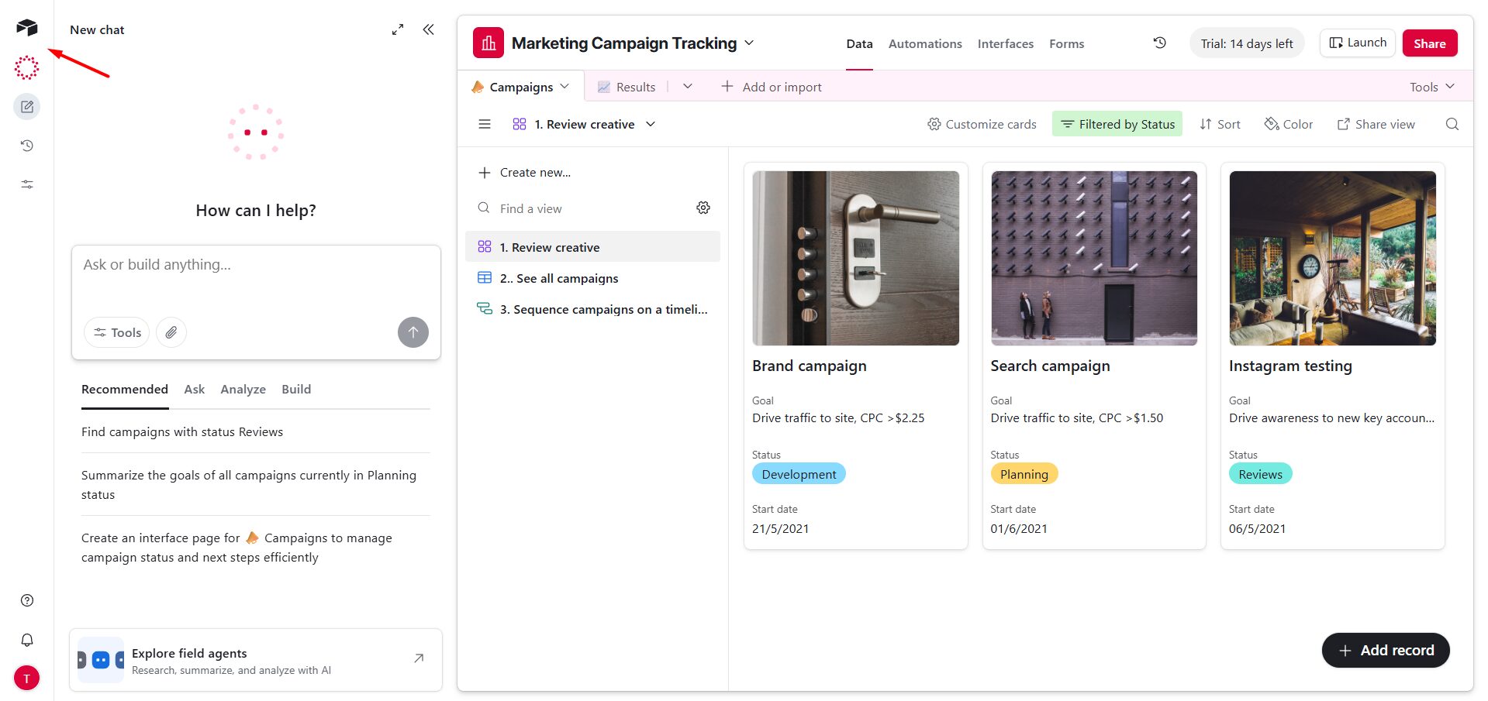Collapse the AI chat panel
Image resolution: width=1488 pixels, height=701 pixels.
(x=428, y=29)
